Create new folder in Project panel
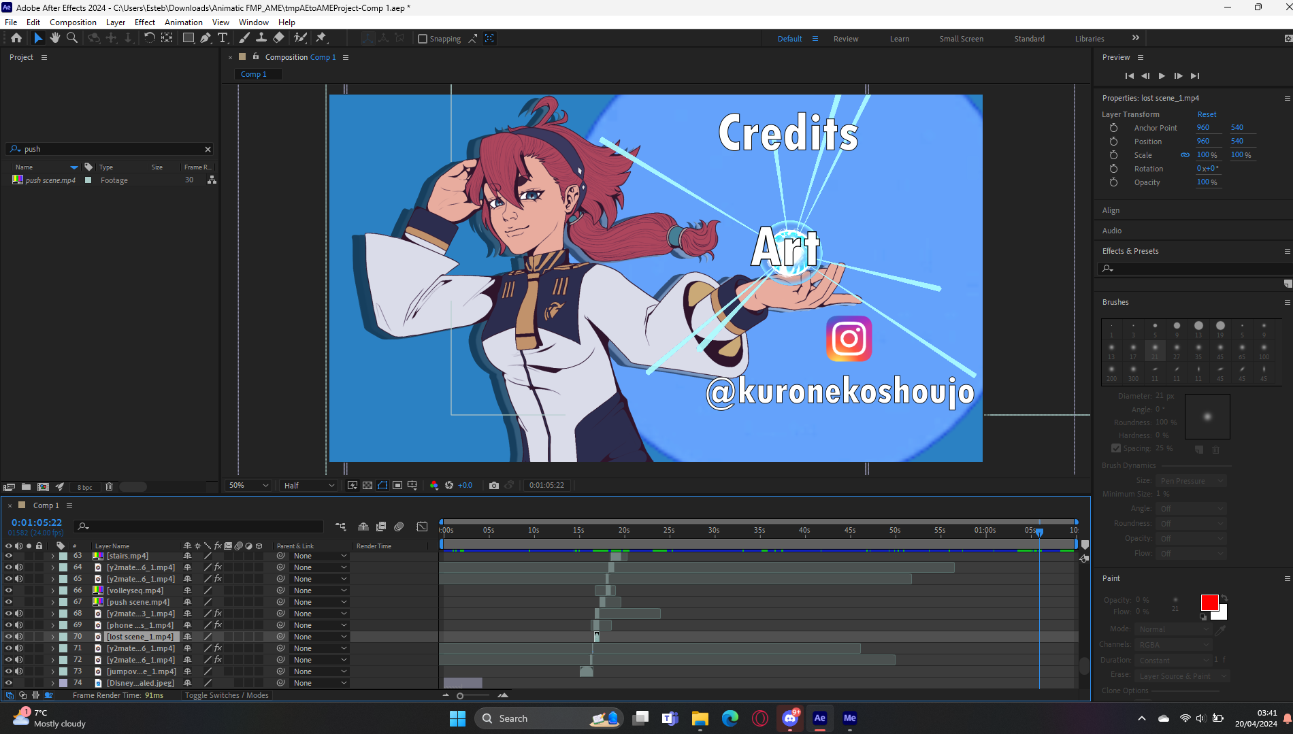Image resolution: width=1293 pixels, height=734 pixels. (x=26, y=486)
